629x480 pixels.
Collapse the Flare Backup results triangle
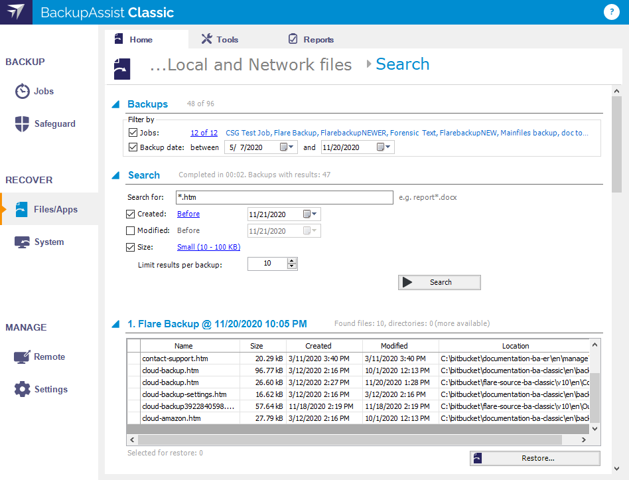115,324
